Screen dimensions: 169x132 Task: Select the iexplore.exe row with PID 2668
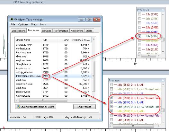click(x=53, y=68)
